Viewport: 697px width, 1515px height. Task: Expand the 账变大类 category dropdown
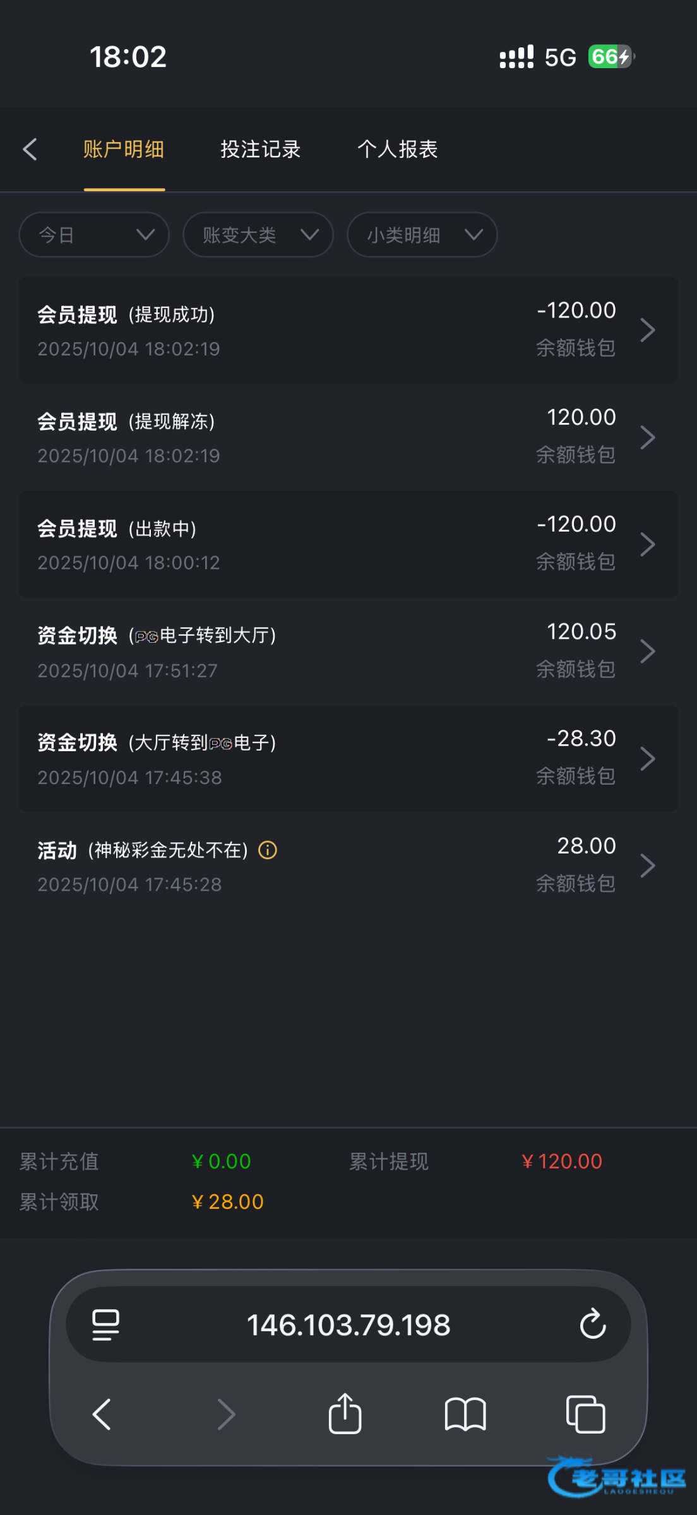coord(258,235)
